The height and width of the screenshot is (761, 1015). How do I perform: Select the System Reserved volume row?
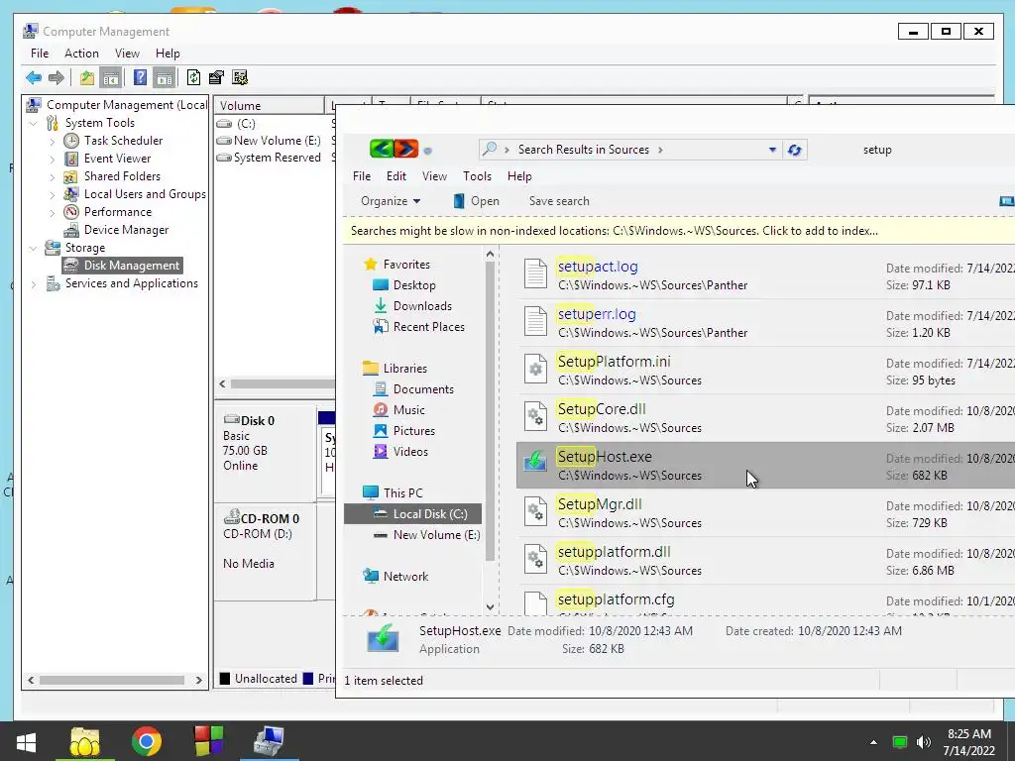pyautogui.click(x=278, y=158)
